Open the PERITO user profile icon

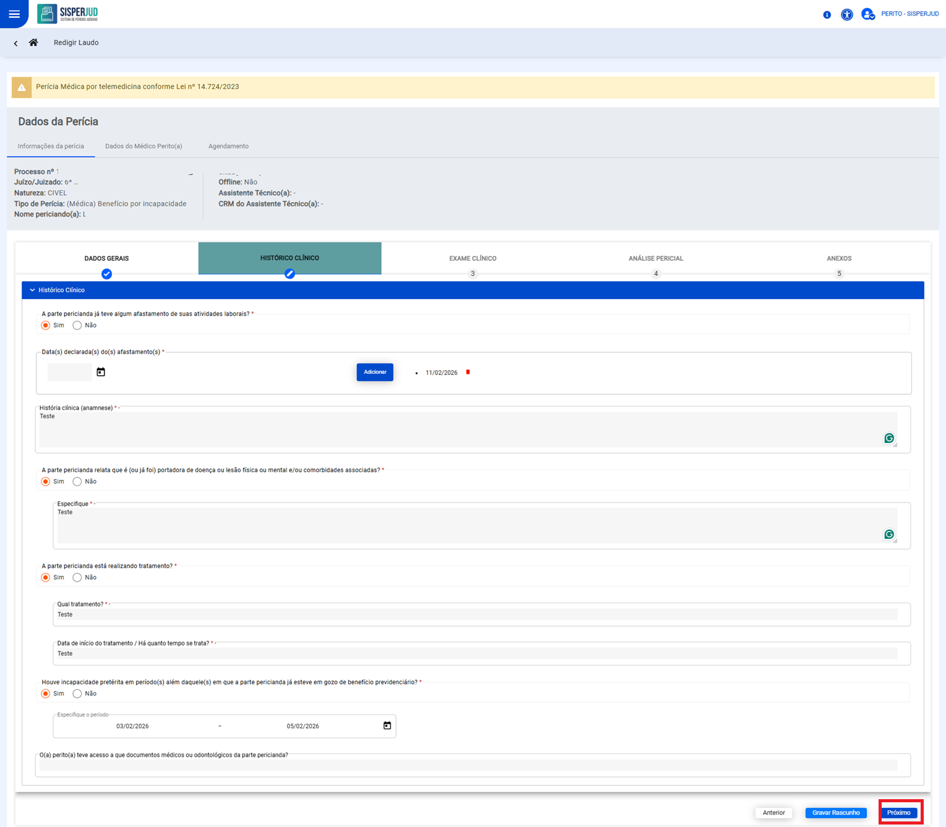click(x=867, y=14)
